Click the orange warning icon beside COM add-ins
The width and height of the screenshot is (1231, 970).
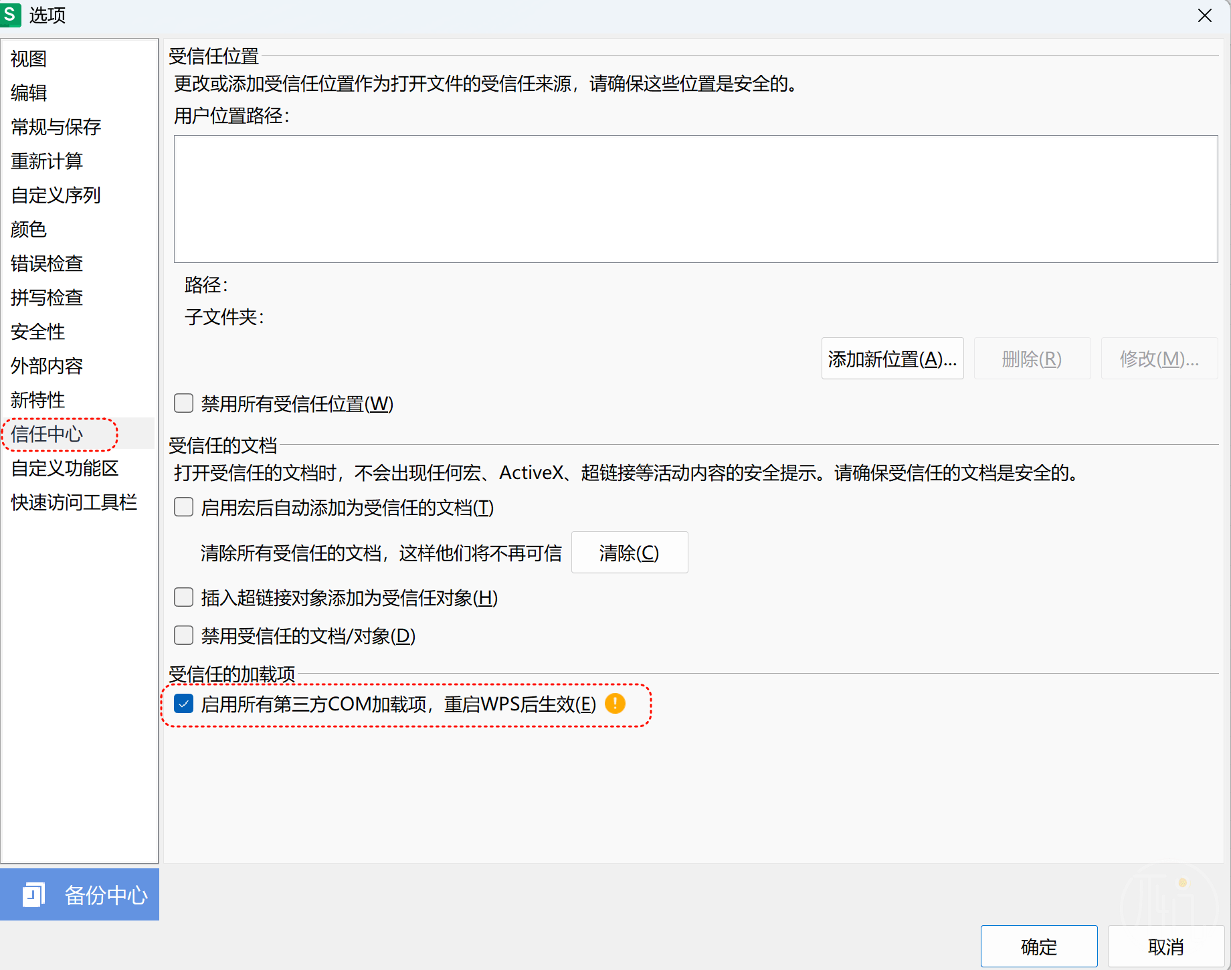pyautogui.click(x=615, y=704)
